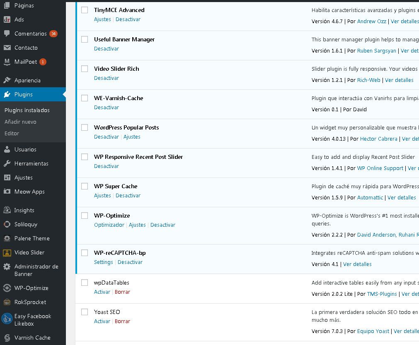The image size is (419, 345).
Task: Go to Herramientas menu
Action: click(x=31, y=163)
